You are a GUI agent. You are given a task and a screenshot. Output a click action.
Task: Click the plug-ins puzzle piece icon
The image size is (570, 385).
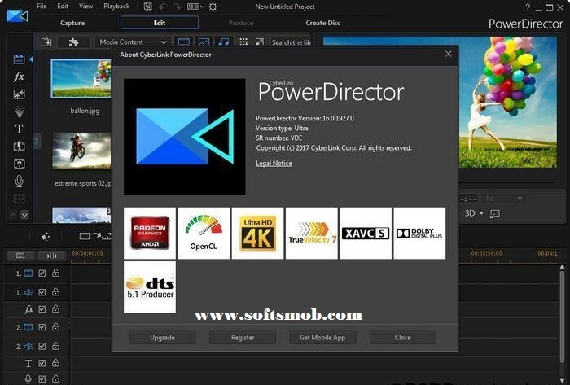tap(73, 42)
